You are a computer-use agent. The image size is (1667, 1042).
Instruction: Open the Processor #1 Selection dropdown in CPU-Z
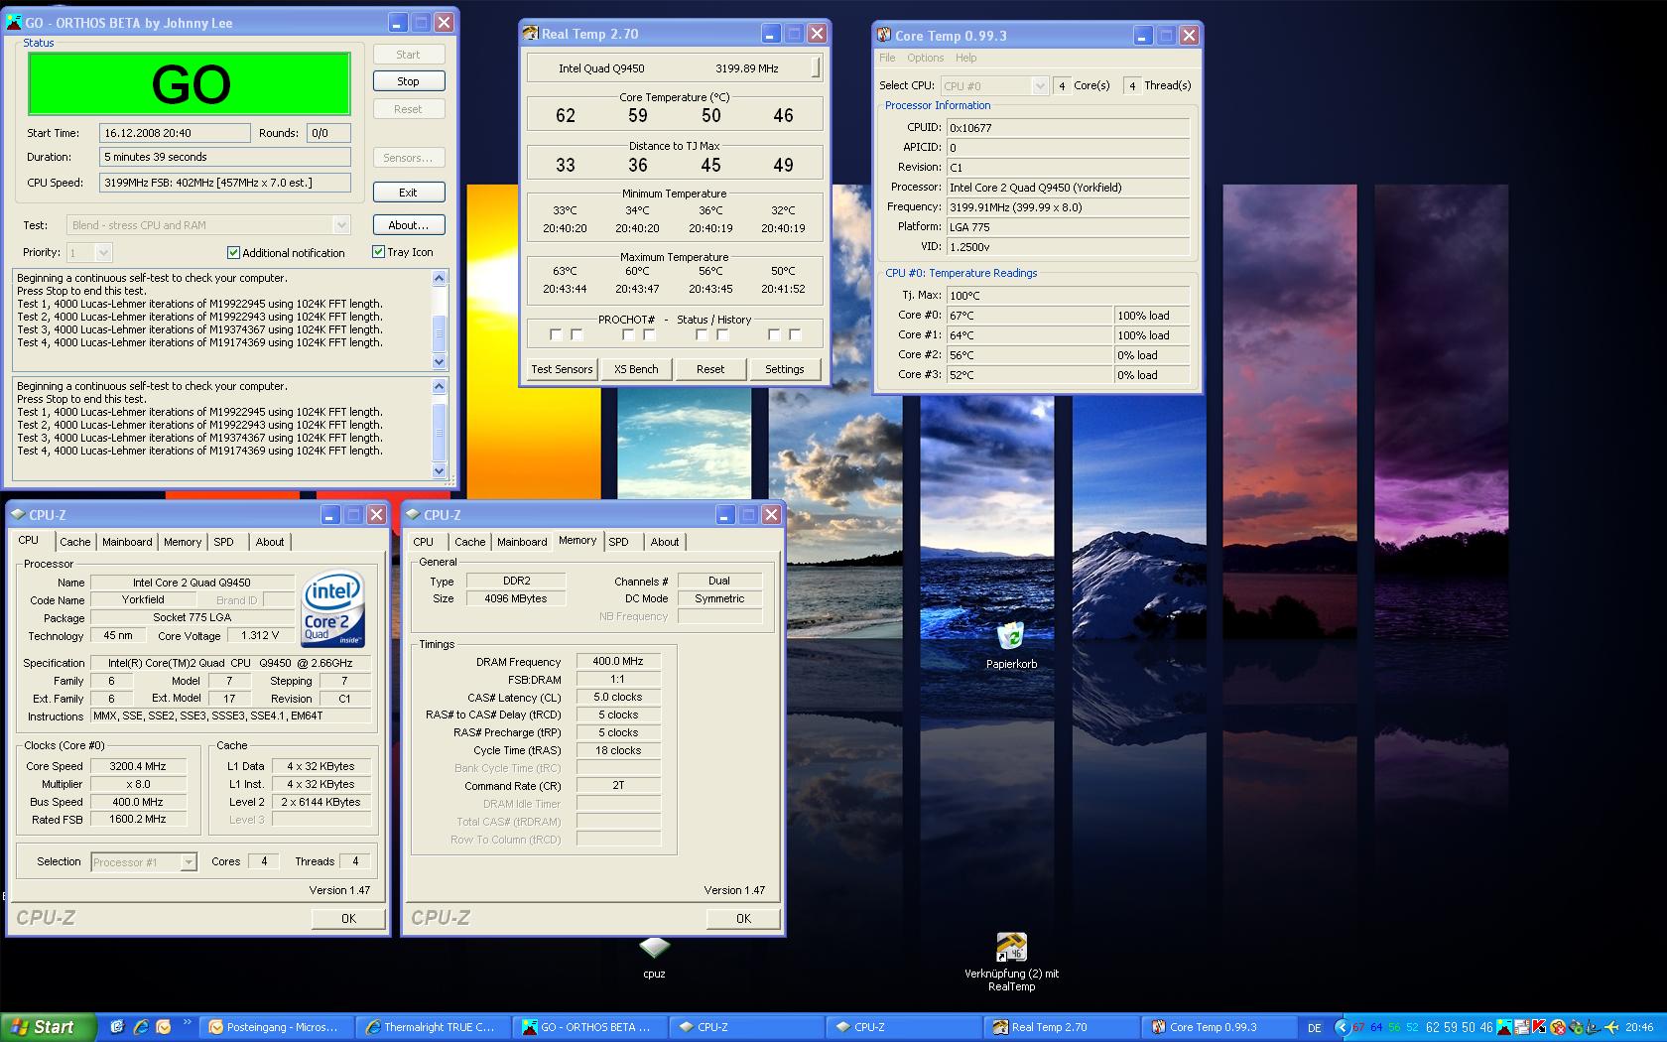tap(189, 862)
